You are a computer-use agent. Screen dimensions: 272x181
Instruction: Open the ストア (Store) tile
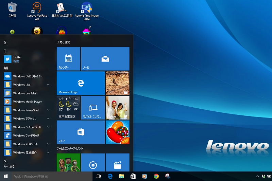click(81, 132)
